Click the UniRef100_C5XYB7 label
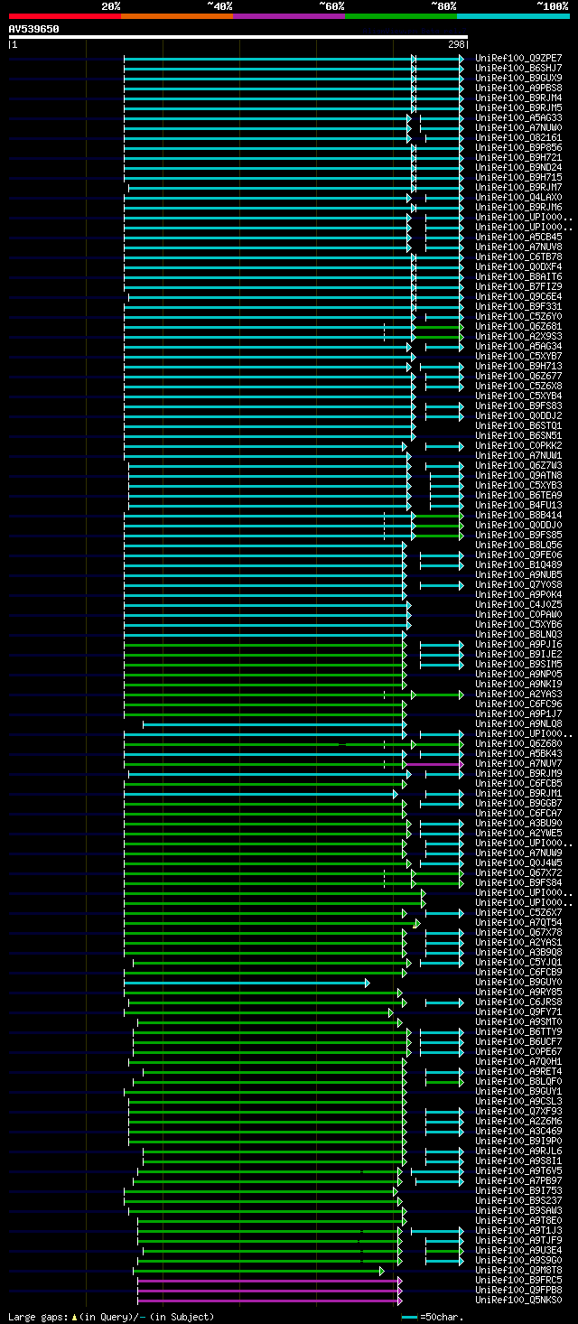This screenshot has height=1324, width=578. point(518,356)
